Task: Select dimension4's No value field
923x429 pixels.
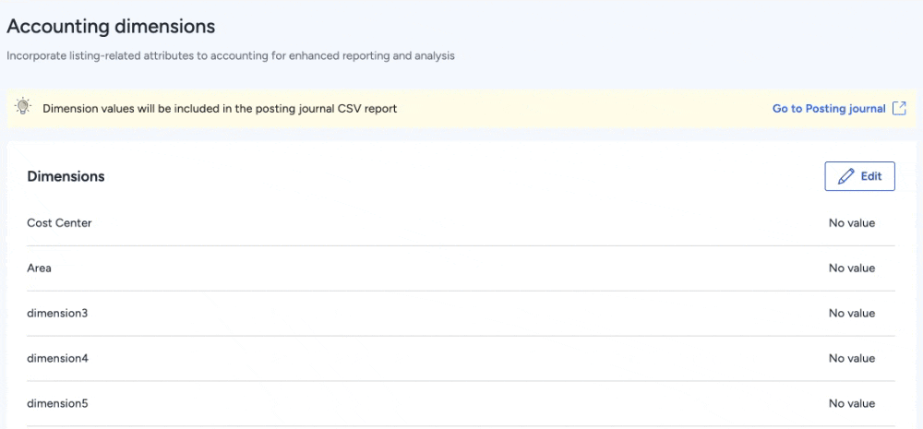Action: [x=851, y=358]
